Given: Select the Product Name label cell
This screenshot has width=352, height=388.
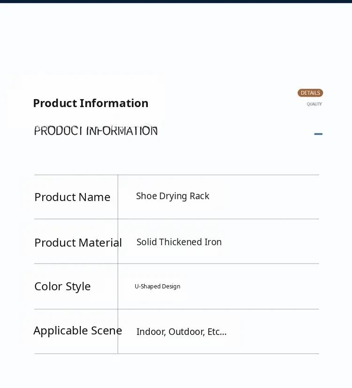Looking at the screenshot, I should 72,197.
